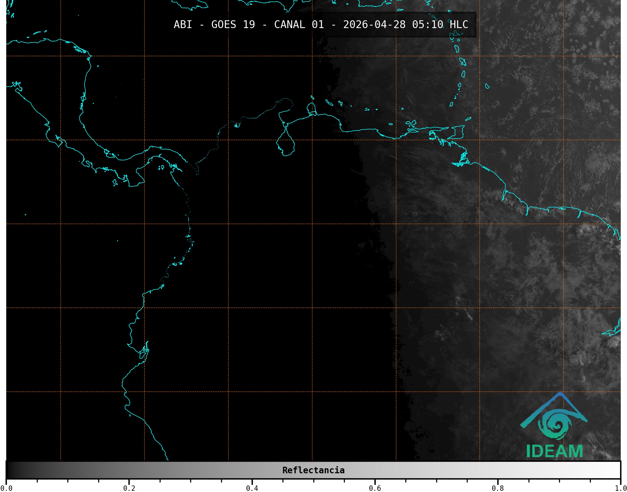Click the date 2026-04-28 in the title

tap(374, 24)
